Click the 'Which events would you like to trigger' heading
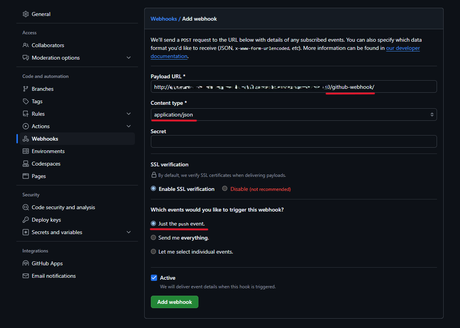 coord(217,210)
